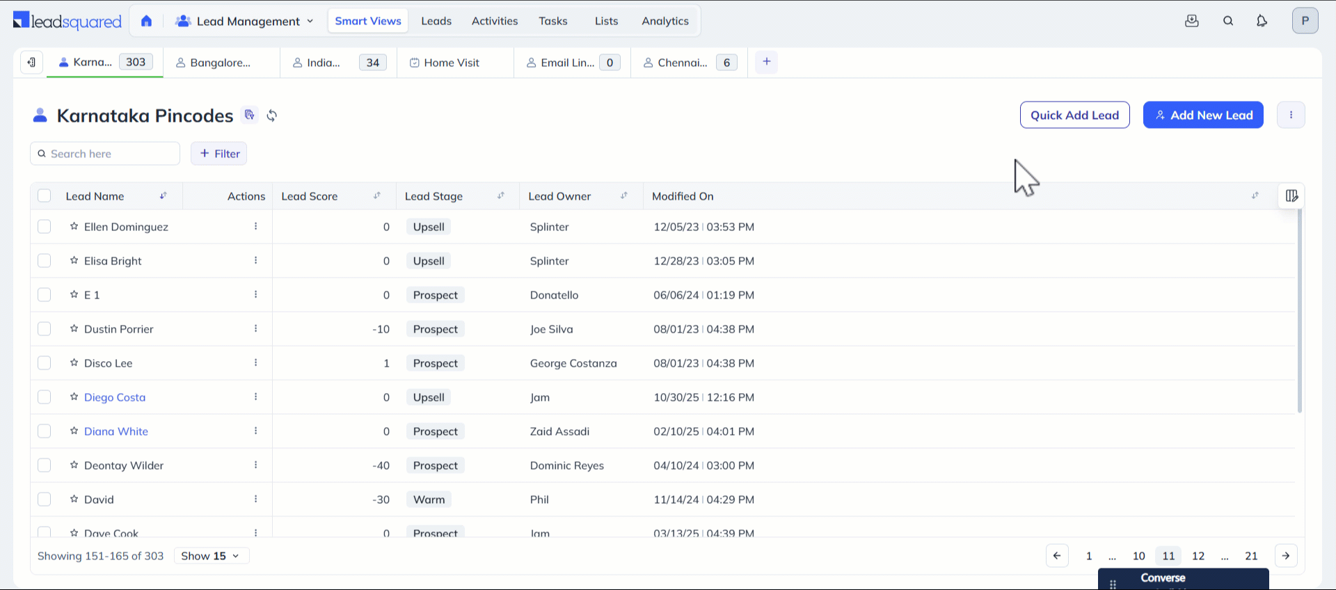Open the notifications bell icon
The width and height of the screenshot is (1336, 590).
pyautogui.click(x=1262, y=21)
